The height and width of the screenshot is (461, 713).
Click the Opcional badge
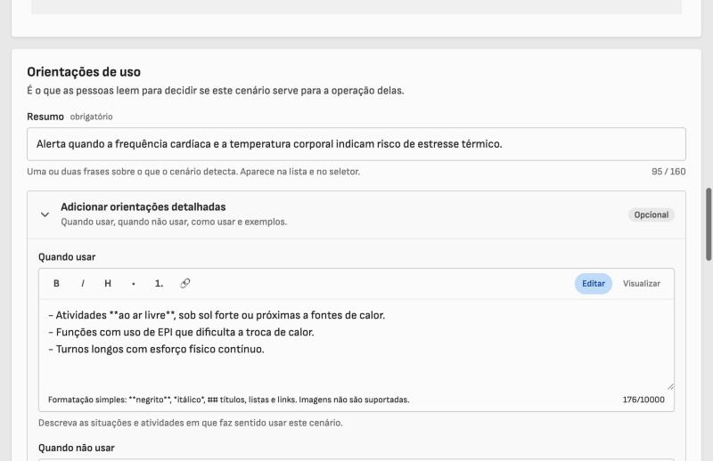pyautogui.click(x=652, y=214)
